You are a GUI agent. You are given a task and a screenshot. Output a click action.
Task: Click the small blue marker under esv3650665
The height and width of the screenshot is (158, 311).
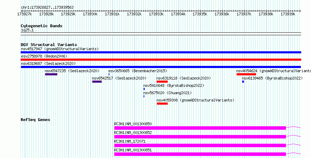point(109,74)
